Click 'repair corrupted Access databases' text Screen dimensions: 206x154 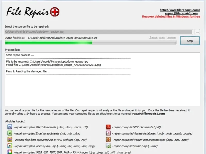tap(153, 133)
